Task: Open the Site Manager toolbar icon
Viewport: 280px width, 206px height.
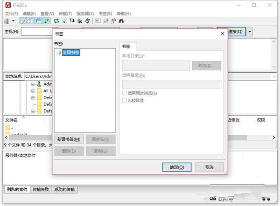Action: (x=7, y=21)
